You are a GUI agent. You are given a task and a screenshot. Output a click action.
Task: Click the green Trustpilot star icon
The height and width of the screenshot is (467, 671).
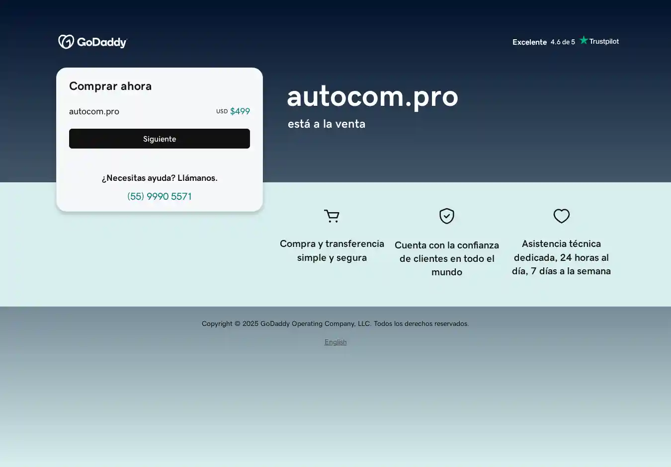(584, 40)
